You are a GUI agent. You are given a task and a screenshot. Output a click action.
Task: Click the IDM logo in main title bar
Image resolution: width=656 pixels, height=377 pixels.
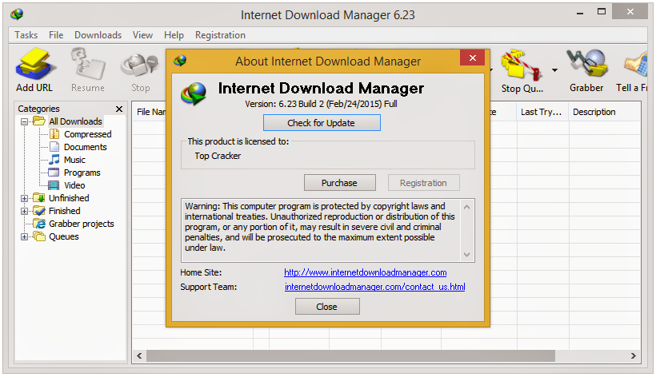17,14
